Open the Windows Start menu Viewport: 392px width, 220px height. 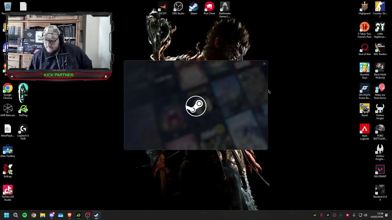tap(6, 215)
